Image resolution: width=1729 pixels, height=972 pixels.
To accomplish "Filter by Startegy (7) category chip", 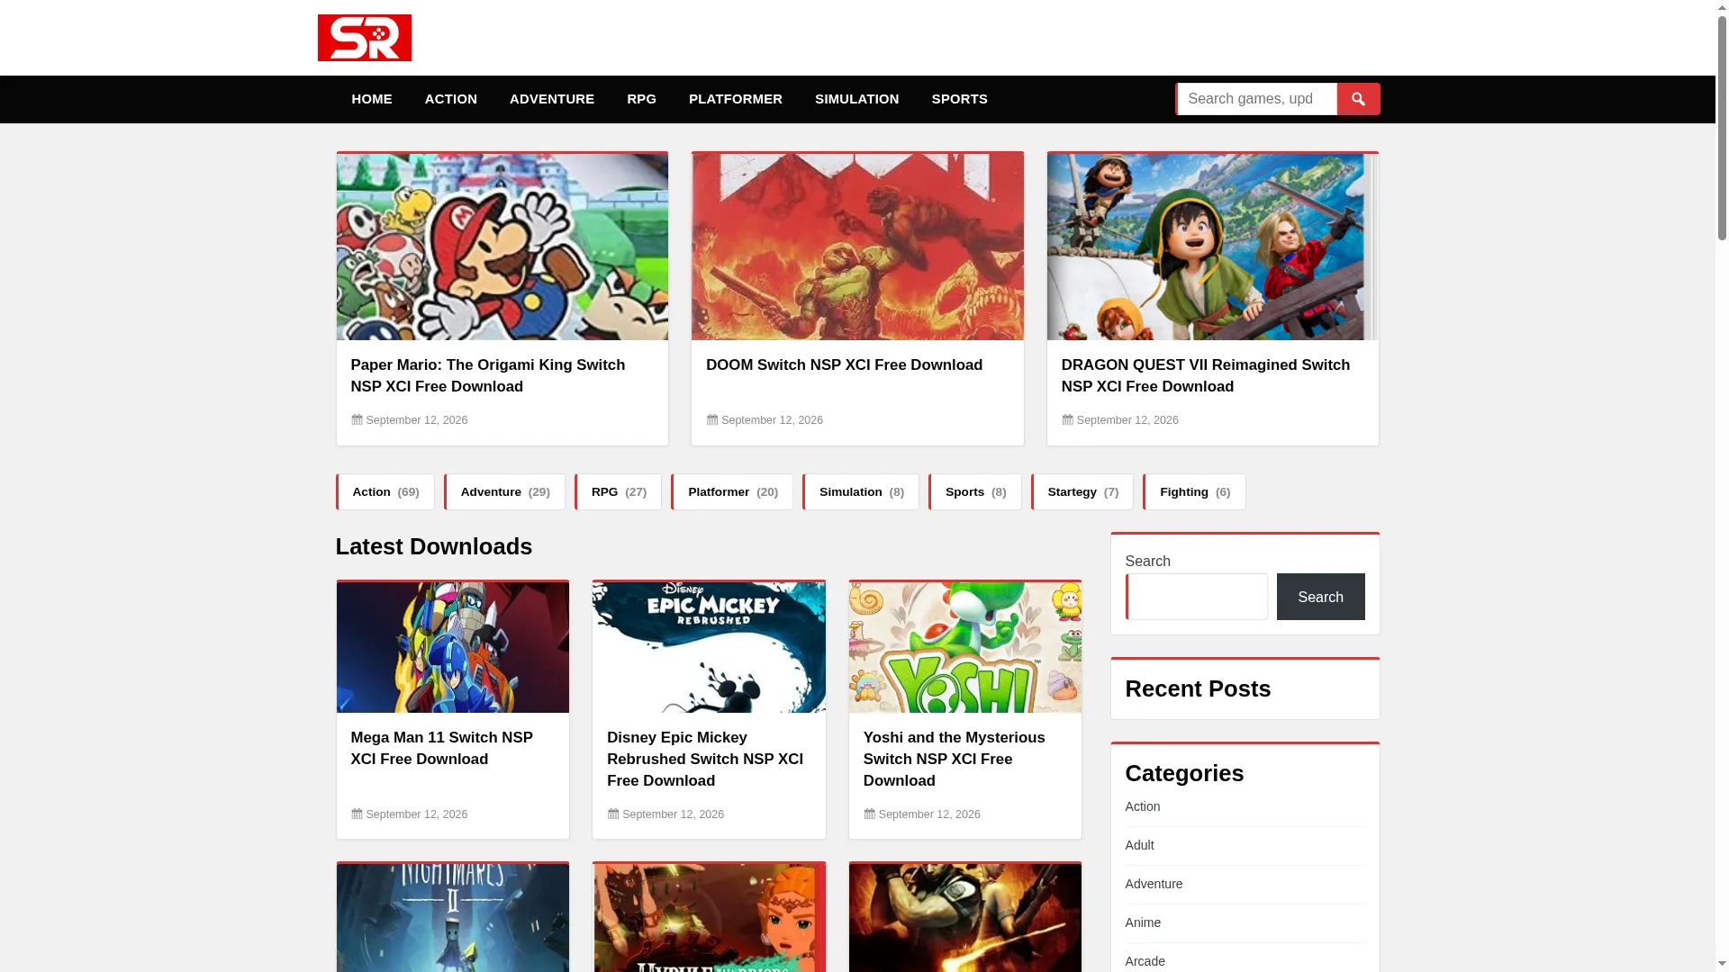I will coord(1082,492).
